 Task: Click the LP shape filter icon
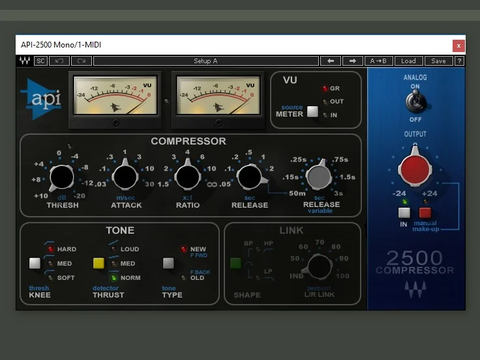(269, 279)
